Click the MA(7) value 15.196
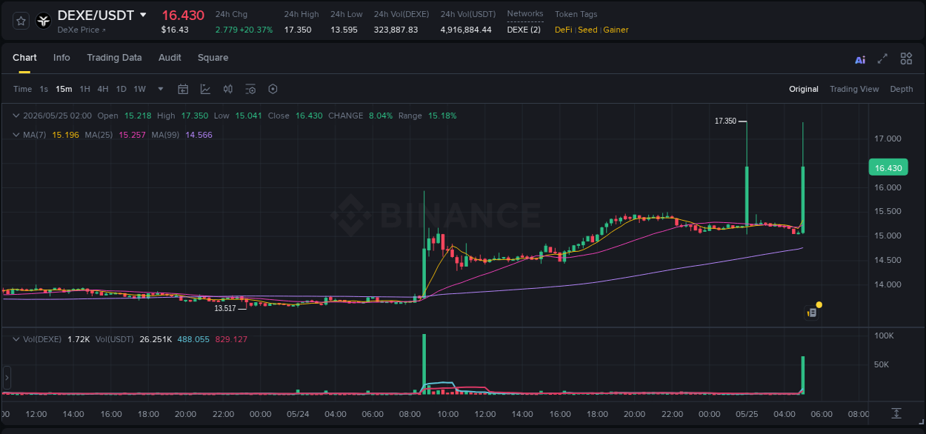This screenshot has height=434, width=926. pos(65,135)
